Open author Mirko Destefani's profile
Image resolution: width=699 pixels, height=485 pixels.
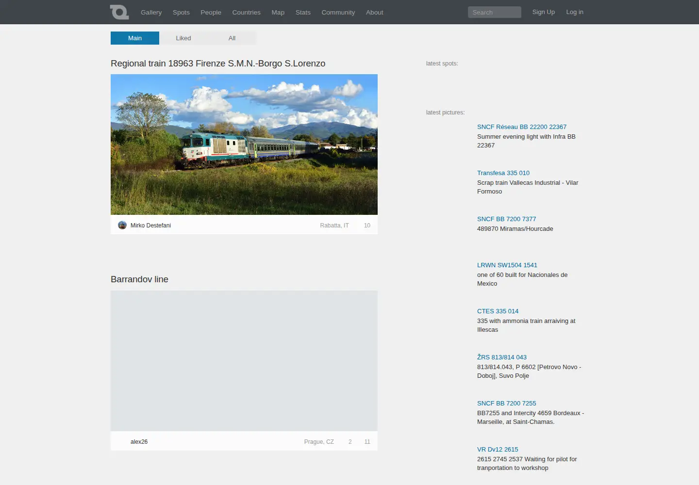(x=150, y=226)
